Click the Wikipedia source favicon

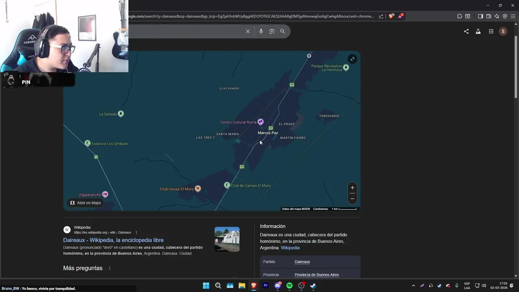pos(67,230)
